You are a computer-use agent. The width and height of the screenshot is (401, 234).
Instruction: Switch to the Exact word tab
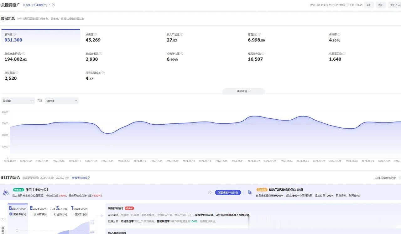coord(38,208)
